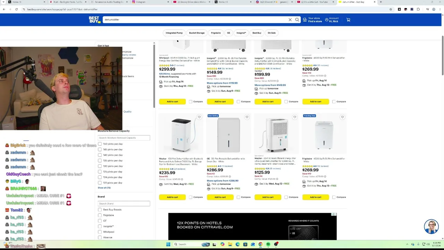The width and height of the screenshot is (444, 250).
Task: Apply the Bucket Storage quick filter
Action: coord(197,33)
